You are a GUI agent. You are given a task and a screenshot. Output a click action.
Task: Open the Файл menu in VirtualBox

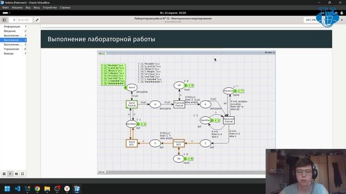pos(5,8)
